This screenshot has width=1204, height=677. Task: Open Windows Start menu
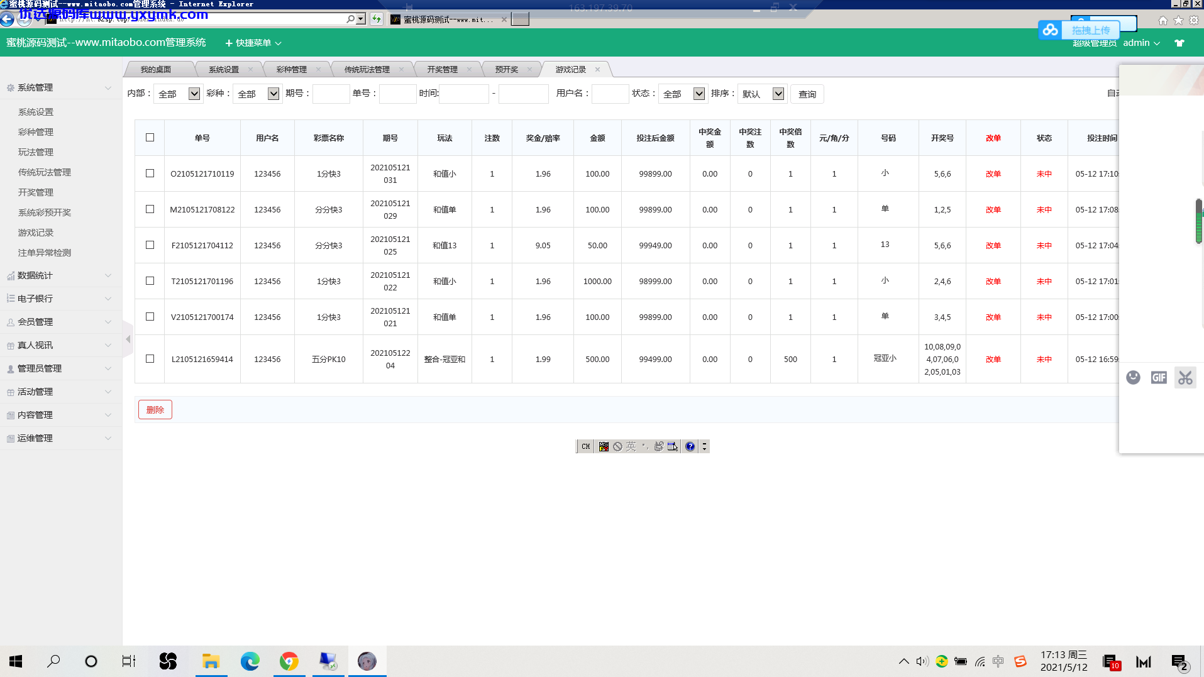pyautogui.click(x=16, y=661)
